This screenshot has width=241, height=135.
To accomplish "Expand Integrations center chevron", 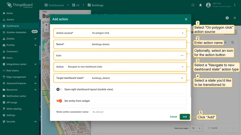I will coord(36,64).
